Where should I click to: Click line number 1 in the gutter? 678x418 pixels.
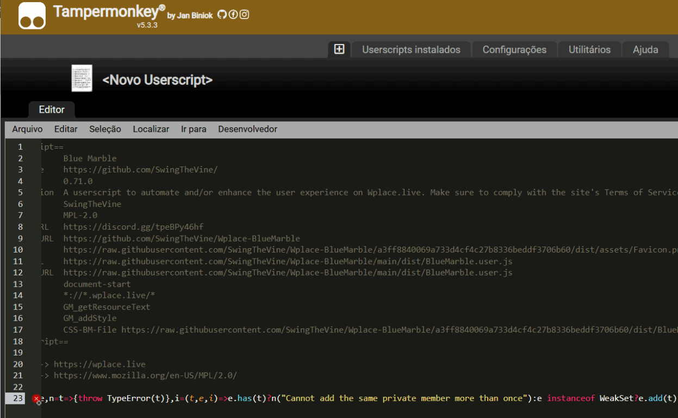pos(20,147)
